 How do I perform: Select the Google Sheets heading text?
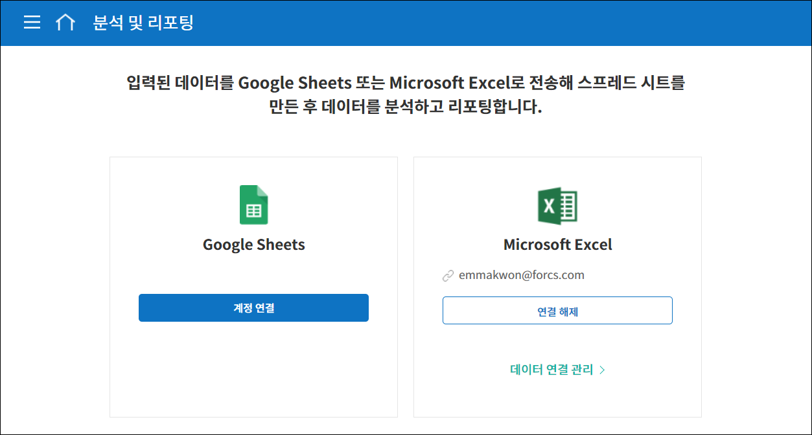point(253,245)
